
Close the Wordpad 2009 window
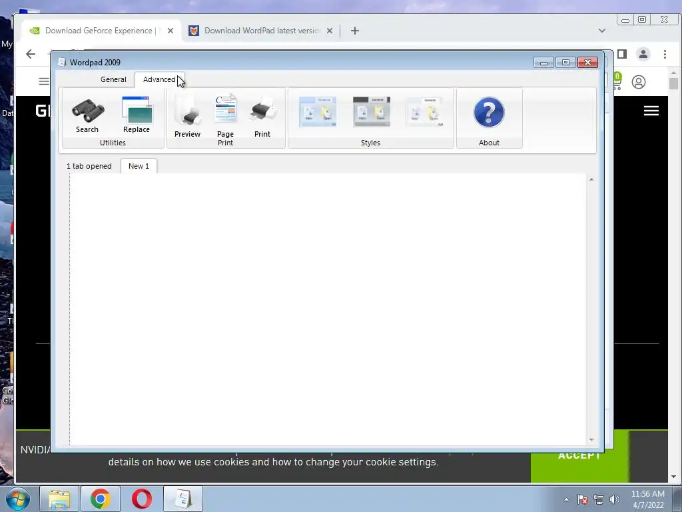[x=587, y=63]
